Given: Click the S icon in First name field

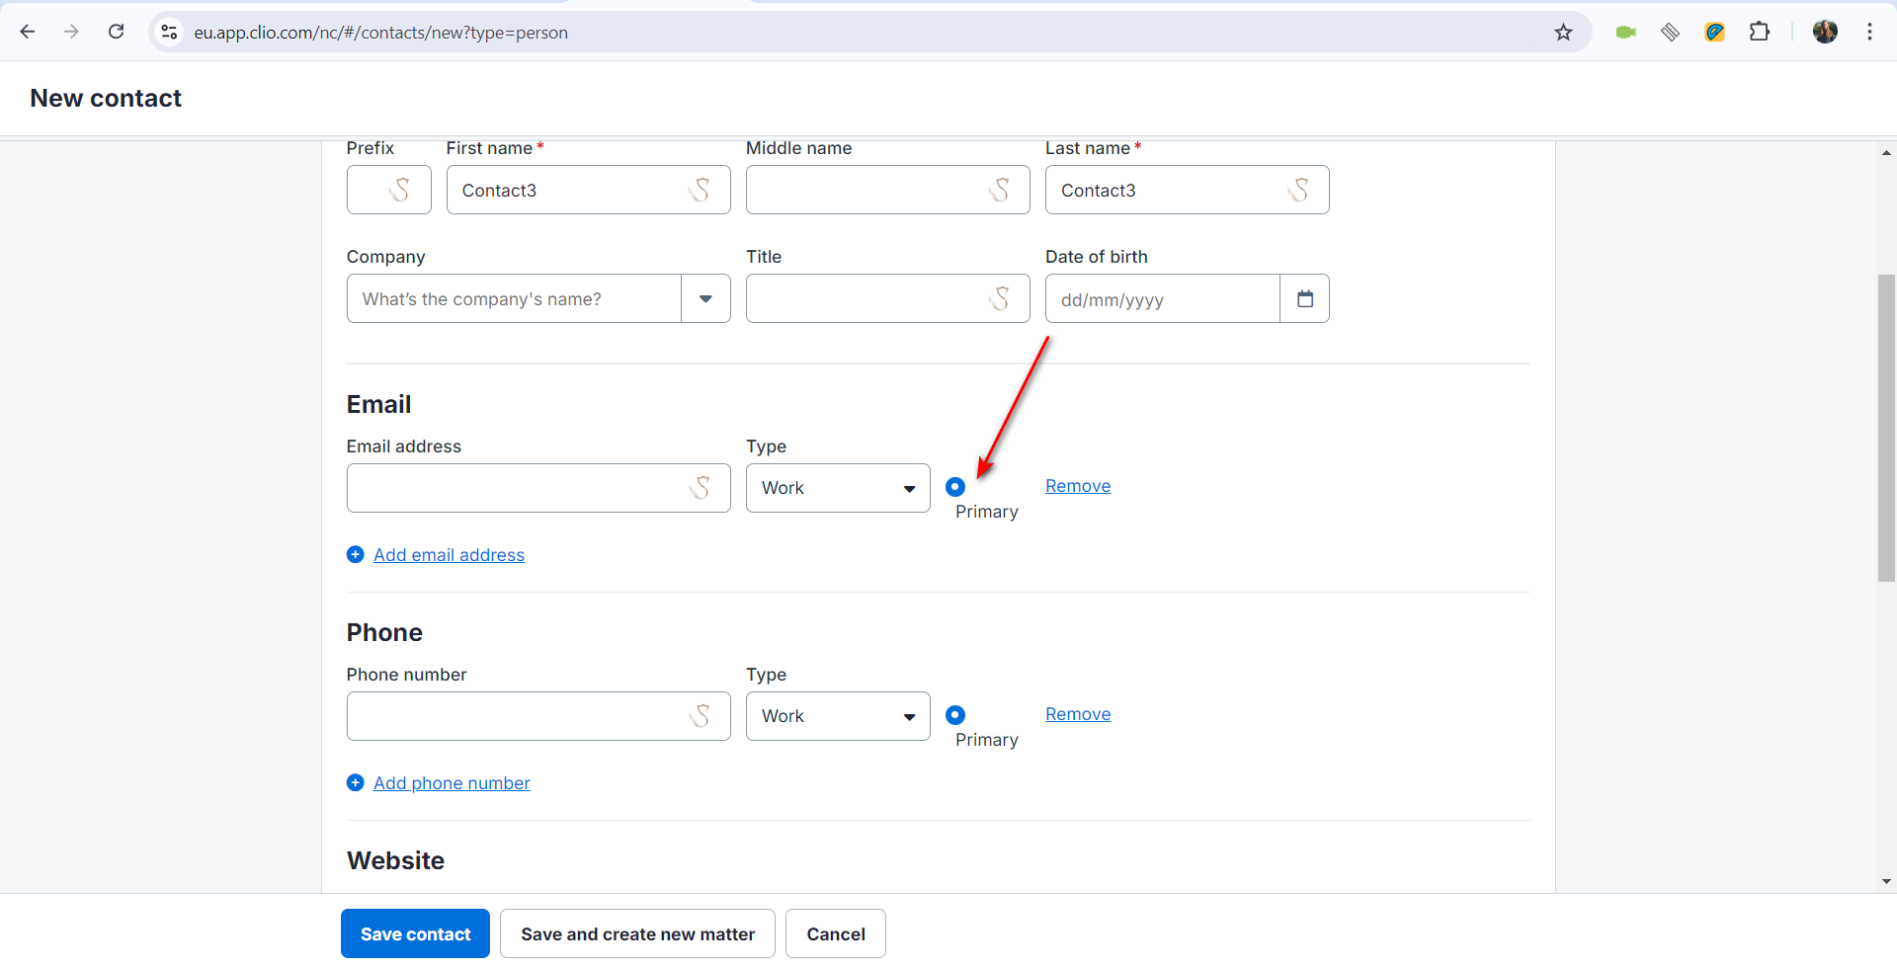Looking at the screenshot, I should (x=701, y=190).
